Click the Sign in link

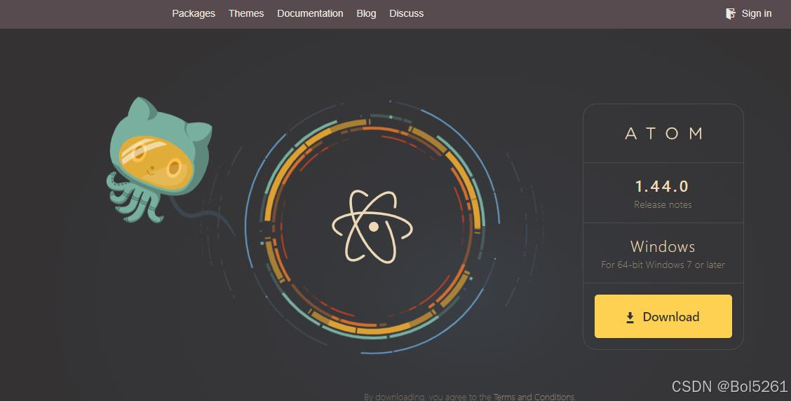[x=756, y=13]
